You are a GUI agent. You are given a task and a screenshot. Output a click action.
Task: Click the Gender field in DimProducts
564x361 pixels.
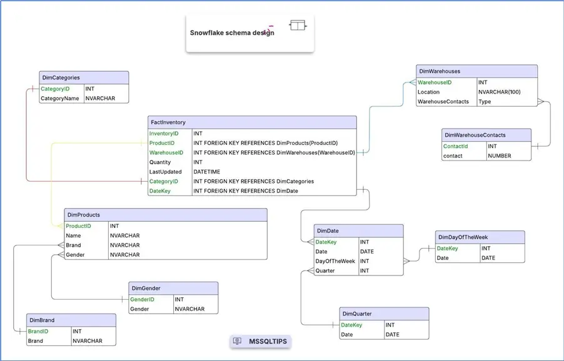click(75, 255)
